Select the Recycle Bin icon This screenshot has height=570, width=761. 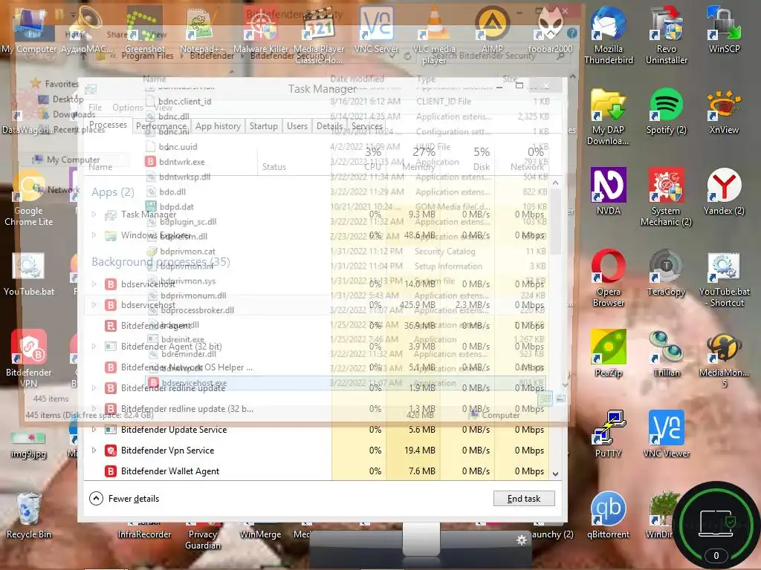tap(29, 516)
